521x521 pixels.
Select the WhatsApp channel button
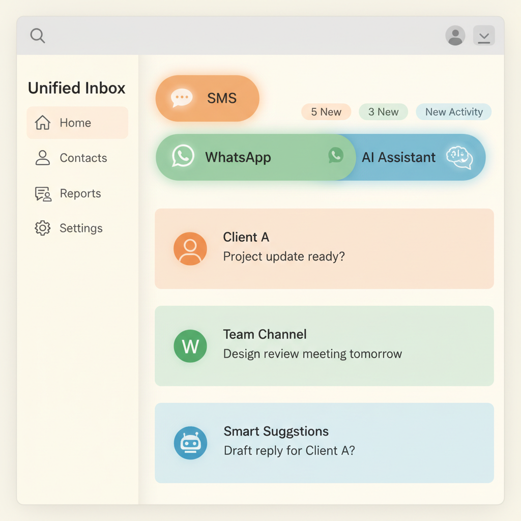(255, 157)
